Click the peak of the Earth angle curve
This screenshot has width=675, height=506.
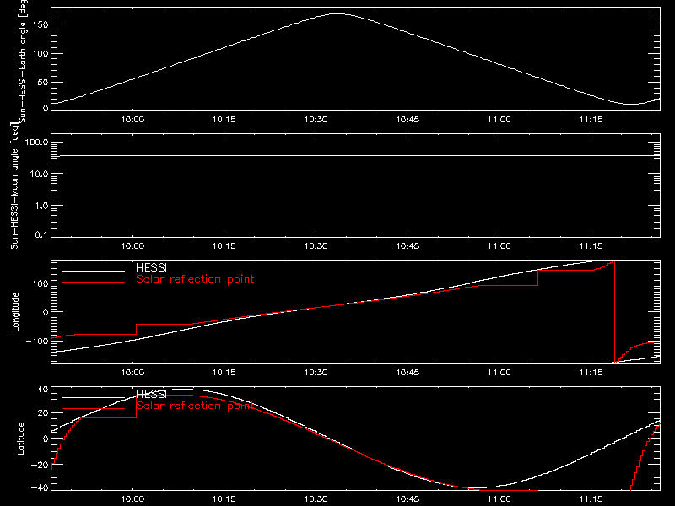(338, 14)
